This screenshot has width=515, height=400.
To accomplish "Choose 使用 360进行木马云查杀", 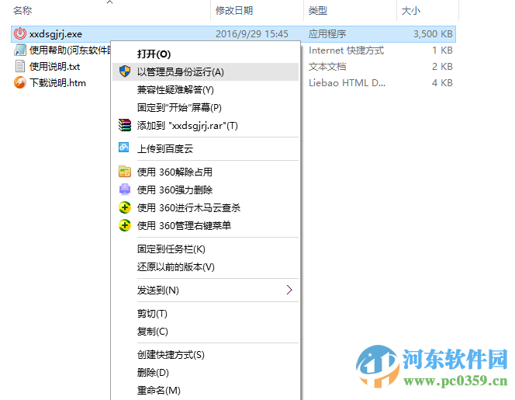I will point(206,207).
